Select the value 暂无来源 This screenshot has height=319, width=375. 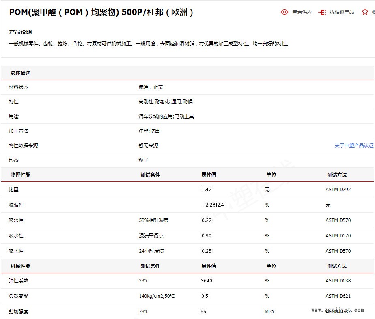click(148, 145)
